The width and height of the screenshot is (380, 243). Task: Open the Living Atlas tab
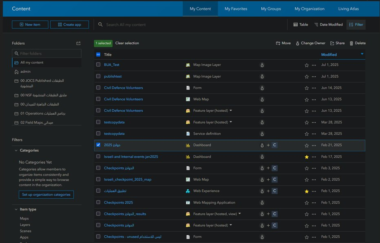coord(349,9)
